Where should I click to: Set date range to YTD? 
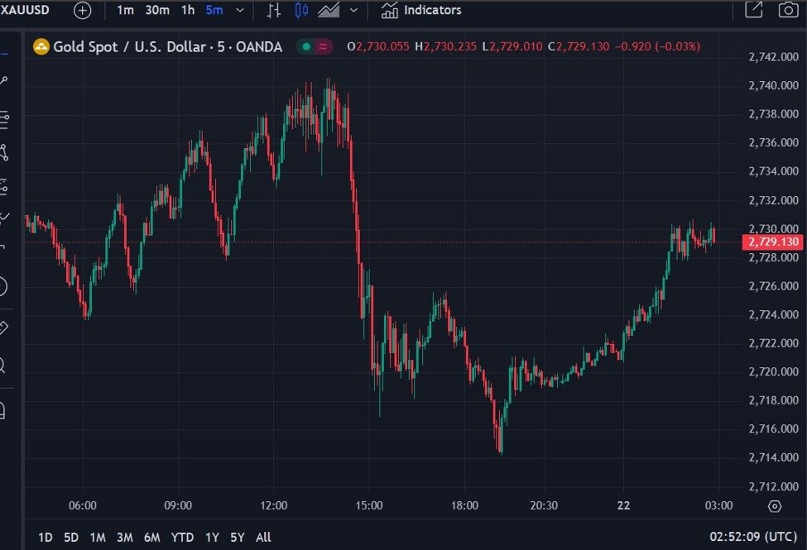[182, 538]
